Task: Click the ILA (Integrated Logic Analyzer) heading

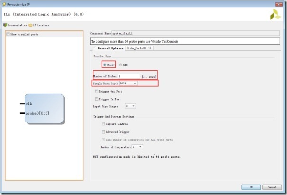Action: [x=44, y=14]
